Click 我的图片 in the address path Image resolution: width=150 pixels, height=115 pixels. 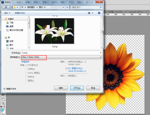31,7
